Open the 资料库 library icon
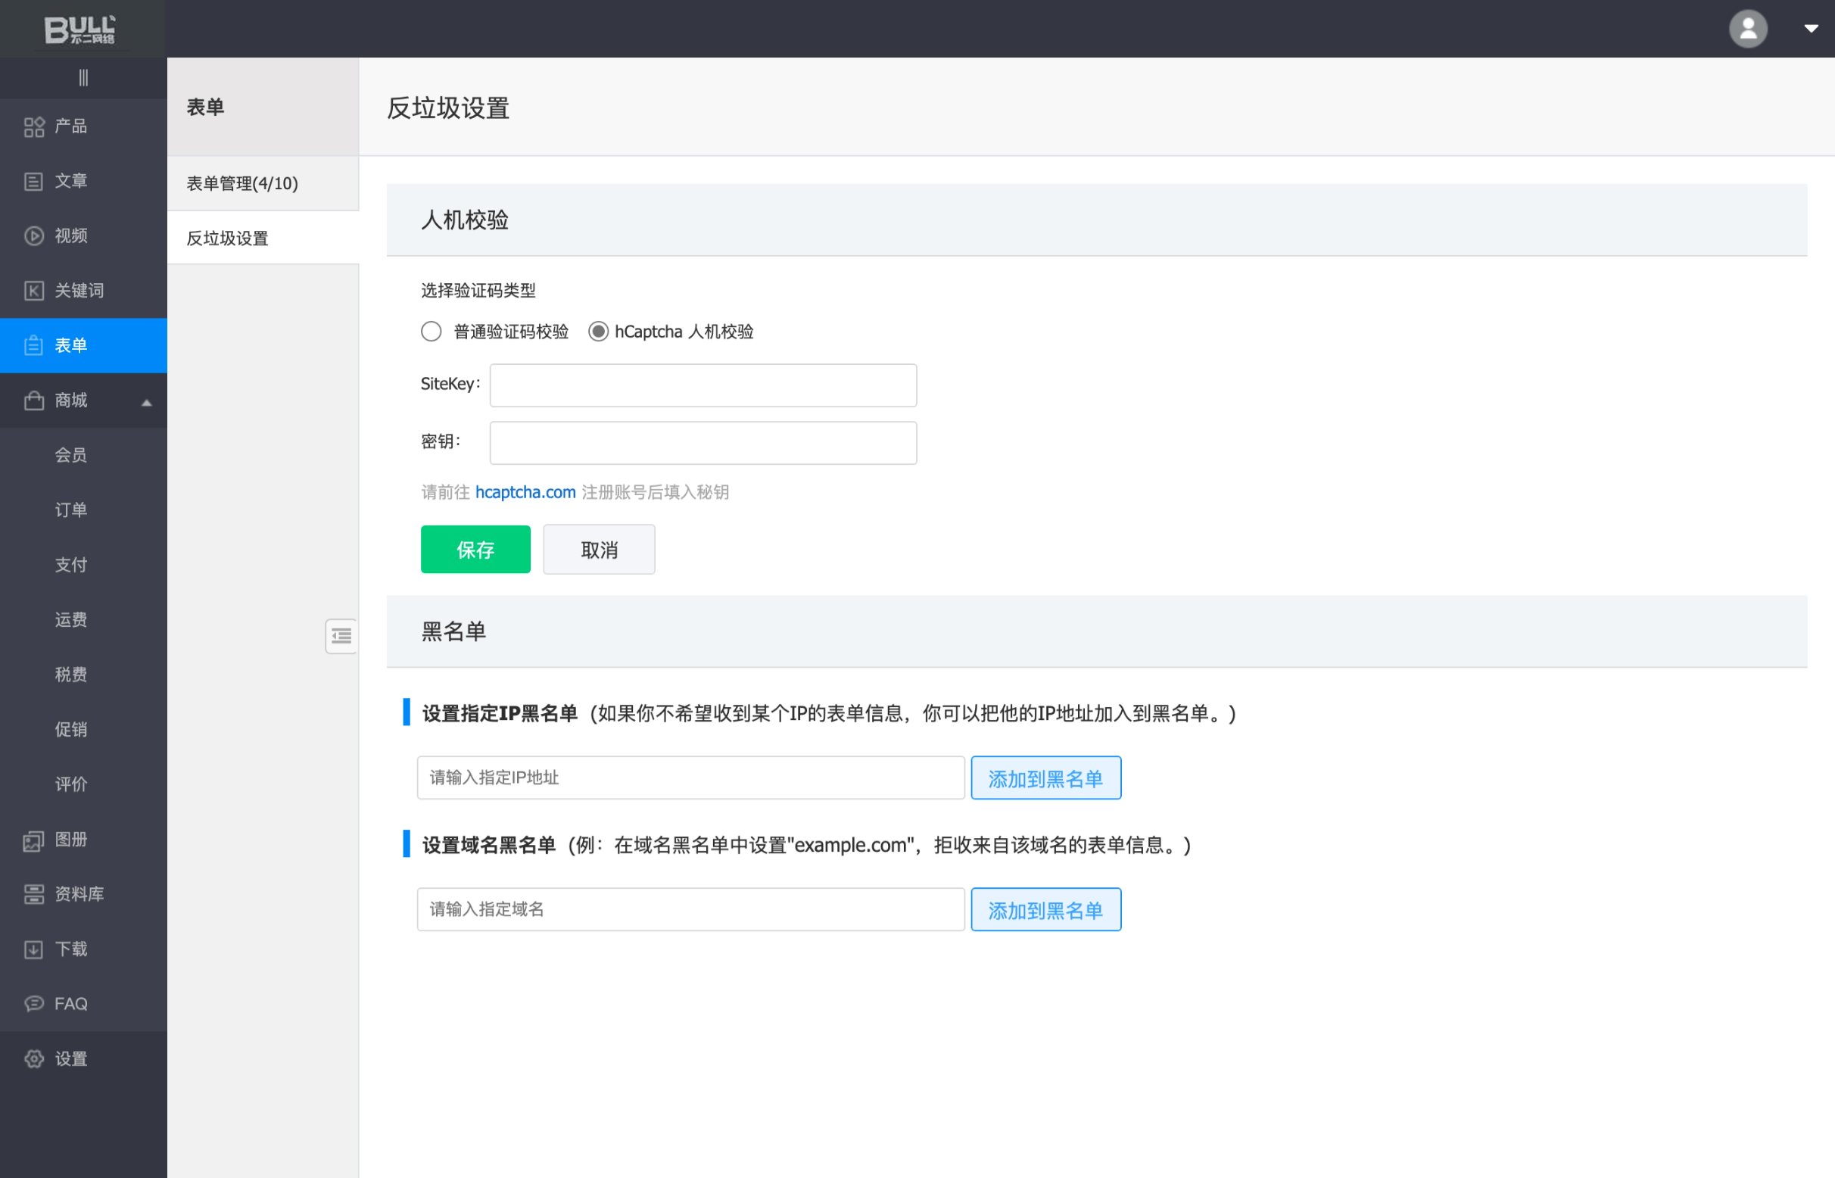 pyautogui.click(x=33, y=895)
